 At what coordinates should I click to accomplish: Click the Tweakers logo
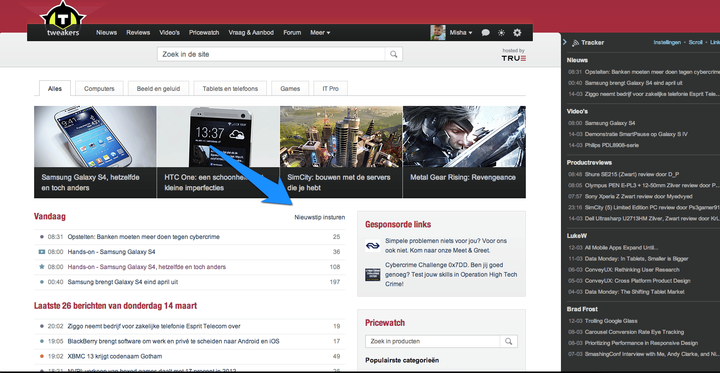(63, 20)
